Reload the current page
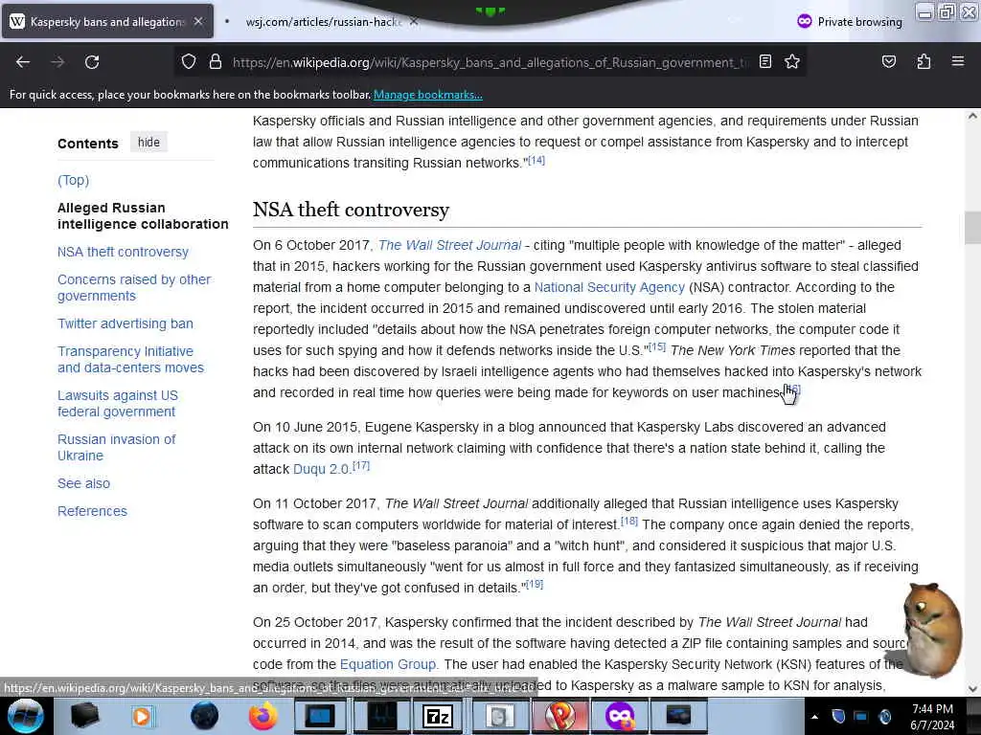 coord(92,62)
